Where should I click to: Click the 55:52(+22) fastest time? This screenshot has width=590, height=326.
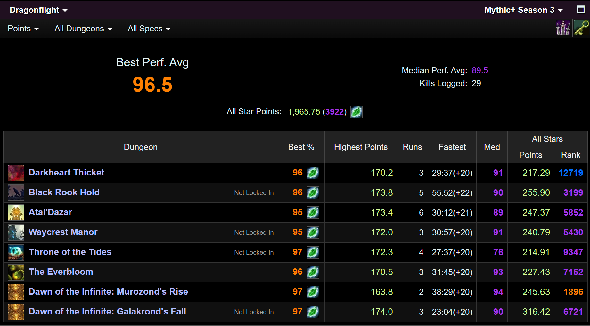pyautogui.click(x=452, y=193)
